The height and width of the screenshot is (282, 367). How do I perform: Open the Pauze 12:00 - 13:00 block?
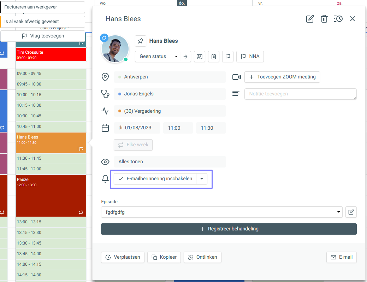click(51, 195)
